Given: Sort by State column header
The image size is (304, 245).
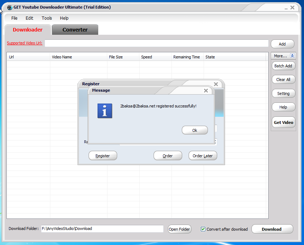Looking at the screenshot, I should [x=235, y=57].
